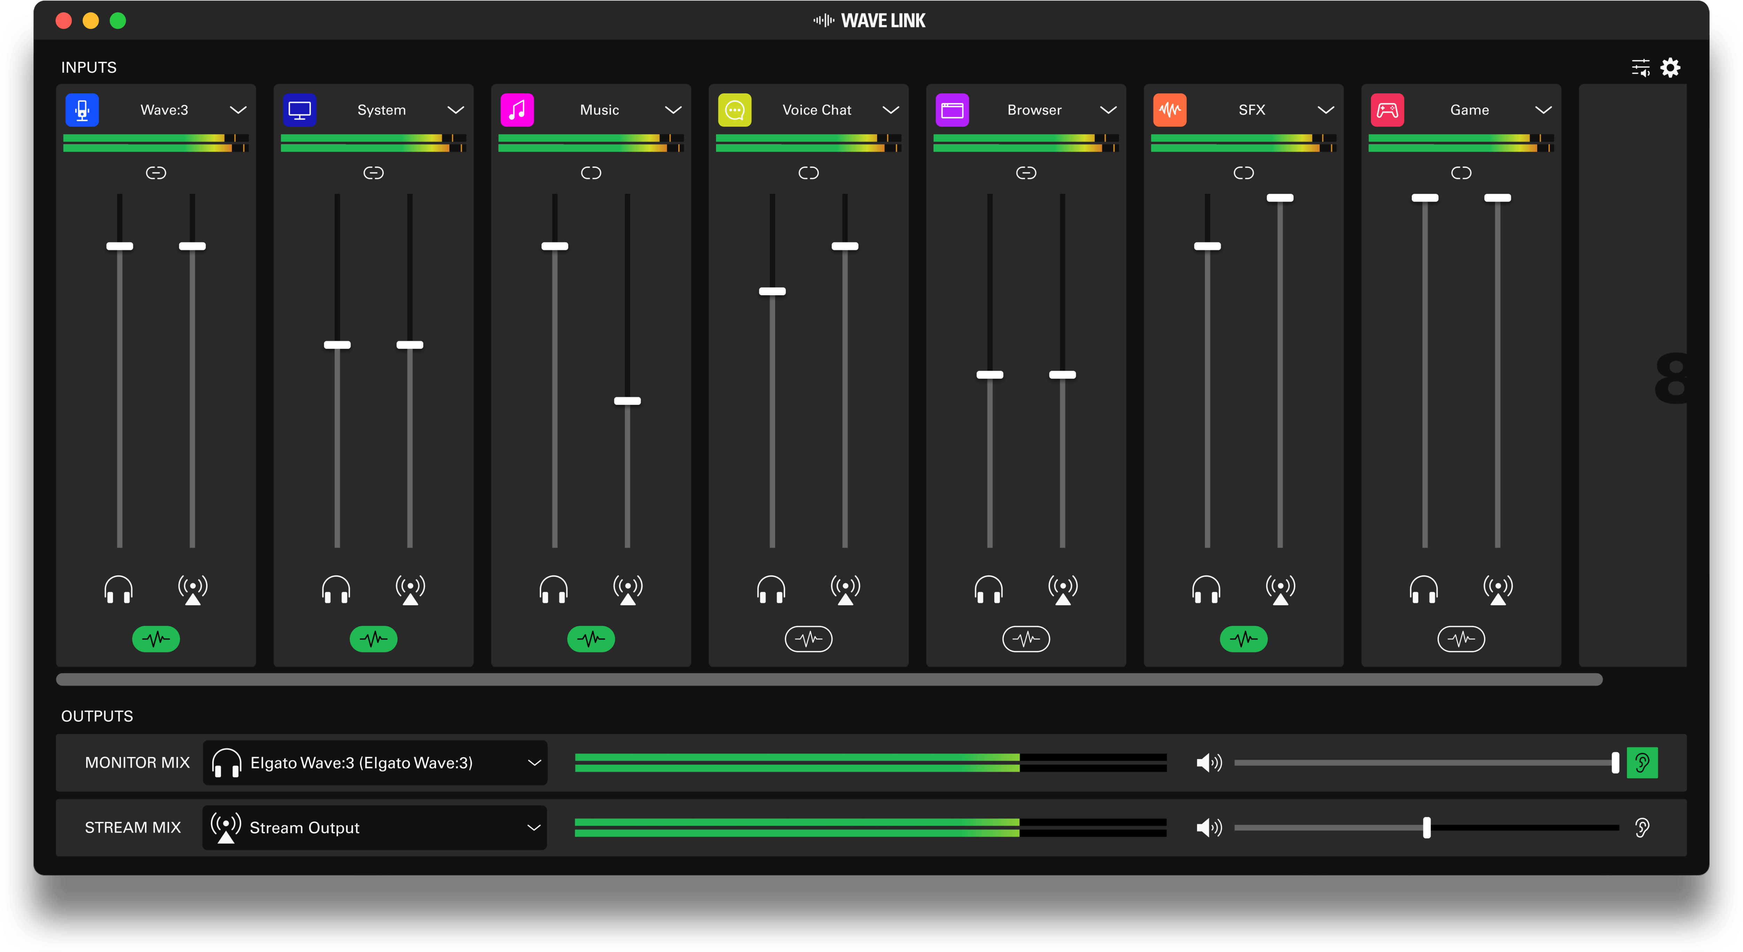Image resolution: width=1743 pixels, height=952 pixels.
Task: Enable effects on Game channel
Action: tap(1461, 639)
